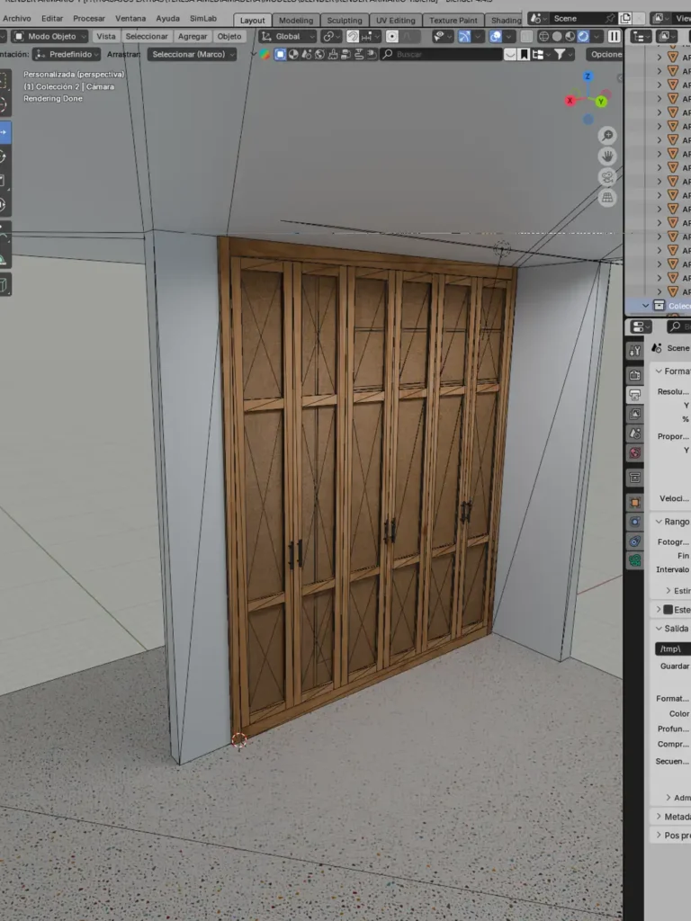Expand the Pos procesamiento panel
Image resolution: width=691 pixels, height=921 pixels.
[659, 836]
